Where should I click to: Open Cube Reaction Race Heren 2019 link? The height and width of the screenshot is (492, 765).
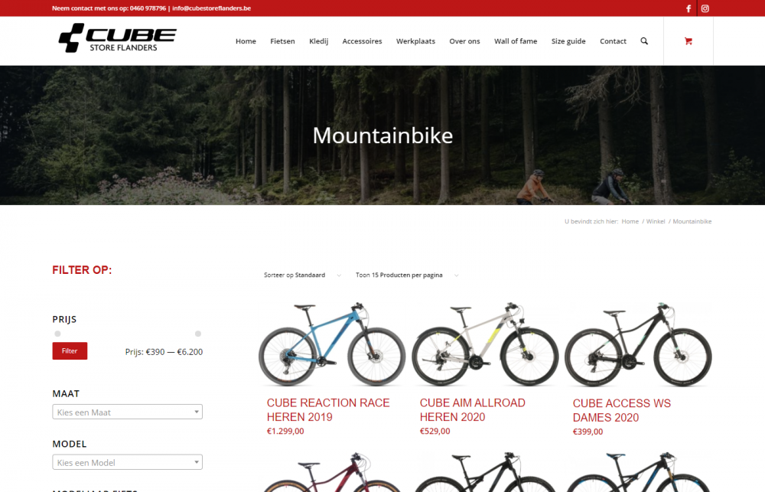coord(328,409)
